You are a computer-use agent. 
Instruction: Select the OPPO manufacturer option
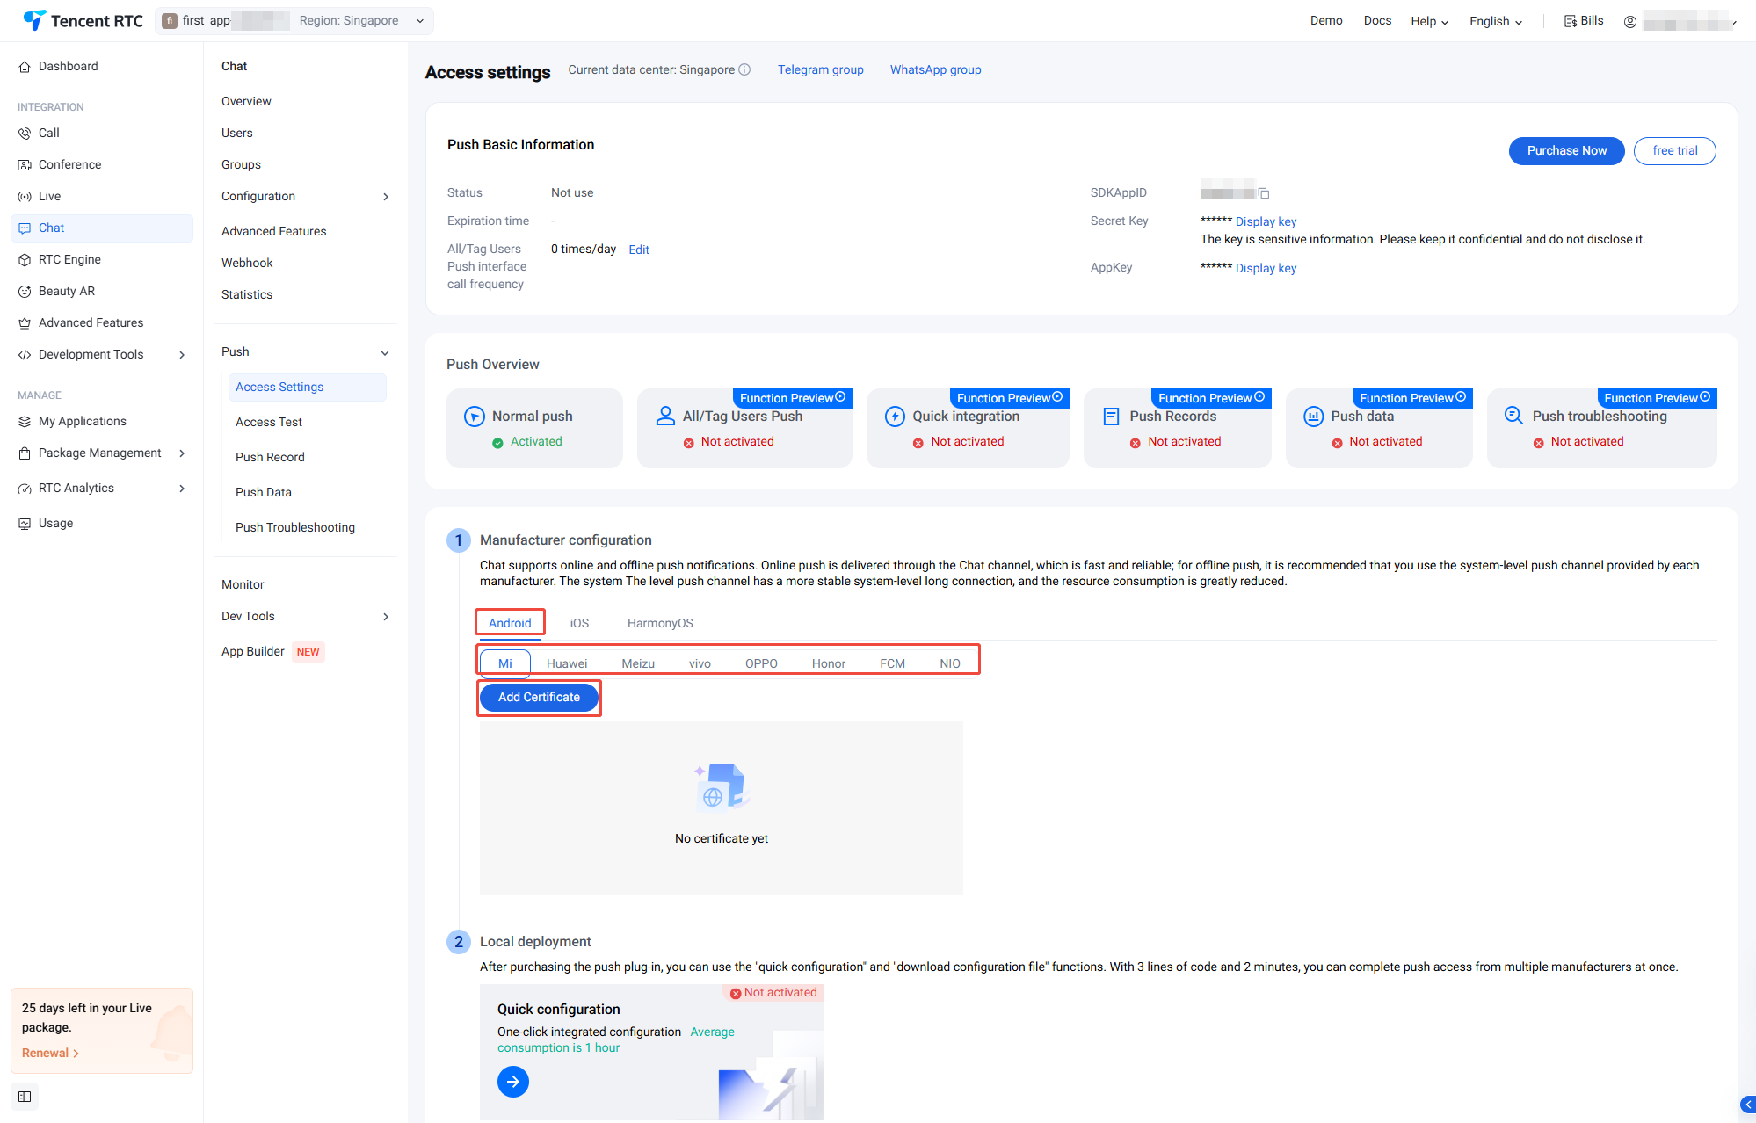click(761, 663)
